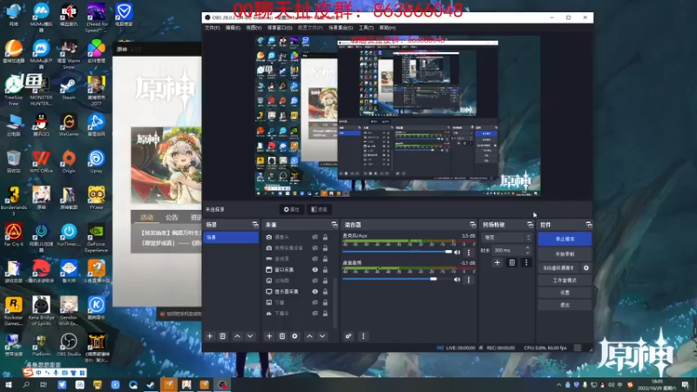This screenshot has height=392, width=697.
Task: Switch to 活动 tab in Genshin launcher
Action: [x=146, y=217]
